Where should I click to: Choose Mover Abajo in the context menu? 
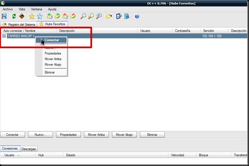53,64
